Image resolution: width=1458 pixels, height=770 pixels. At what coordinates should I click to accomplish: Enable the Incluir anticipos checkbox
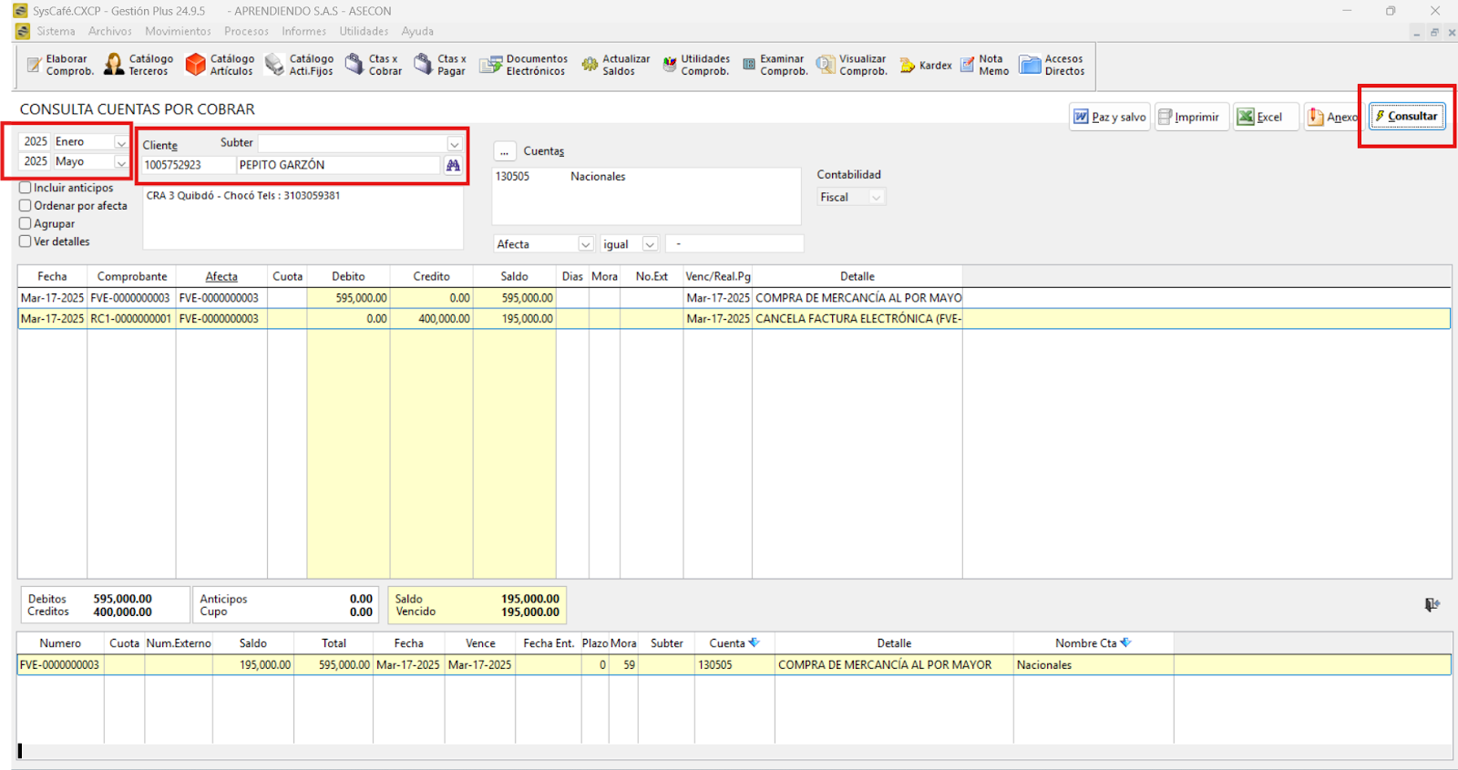[x=26, y=188]
